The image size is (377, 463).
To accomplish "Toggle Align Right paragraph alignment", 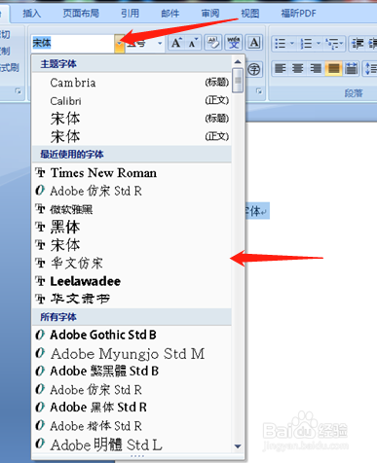I will (316, 69).
